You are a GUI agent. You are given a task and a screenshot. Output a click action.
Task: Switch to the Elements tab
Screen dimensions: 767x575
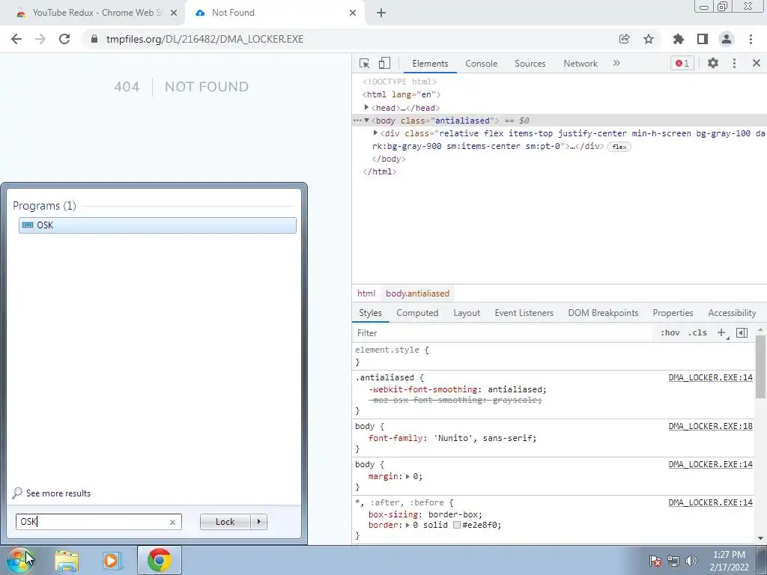430,64
